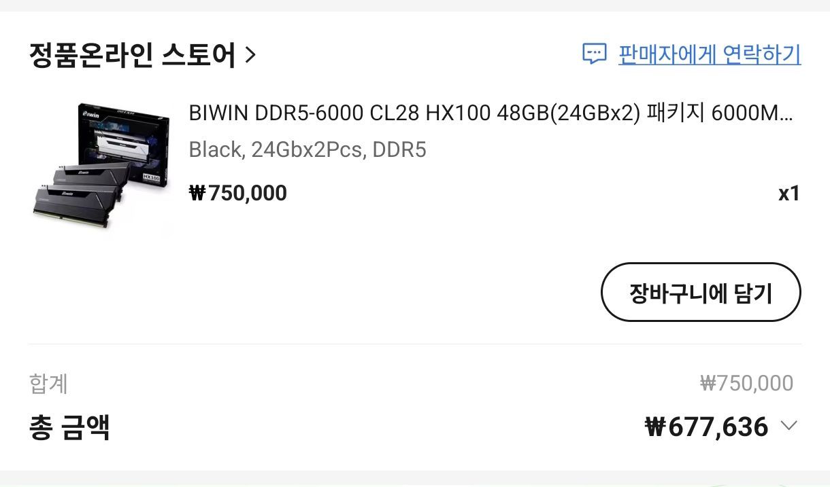Screen dimensions: 830x487
Task: Open the 정품온라인 스토어 chevron arrow
Action: 250,54
